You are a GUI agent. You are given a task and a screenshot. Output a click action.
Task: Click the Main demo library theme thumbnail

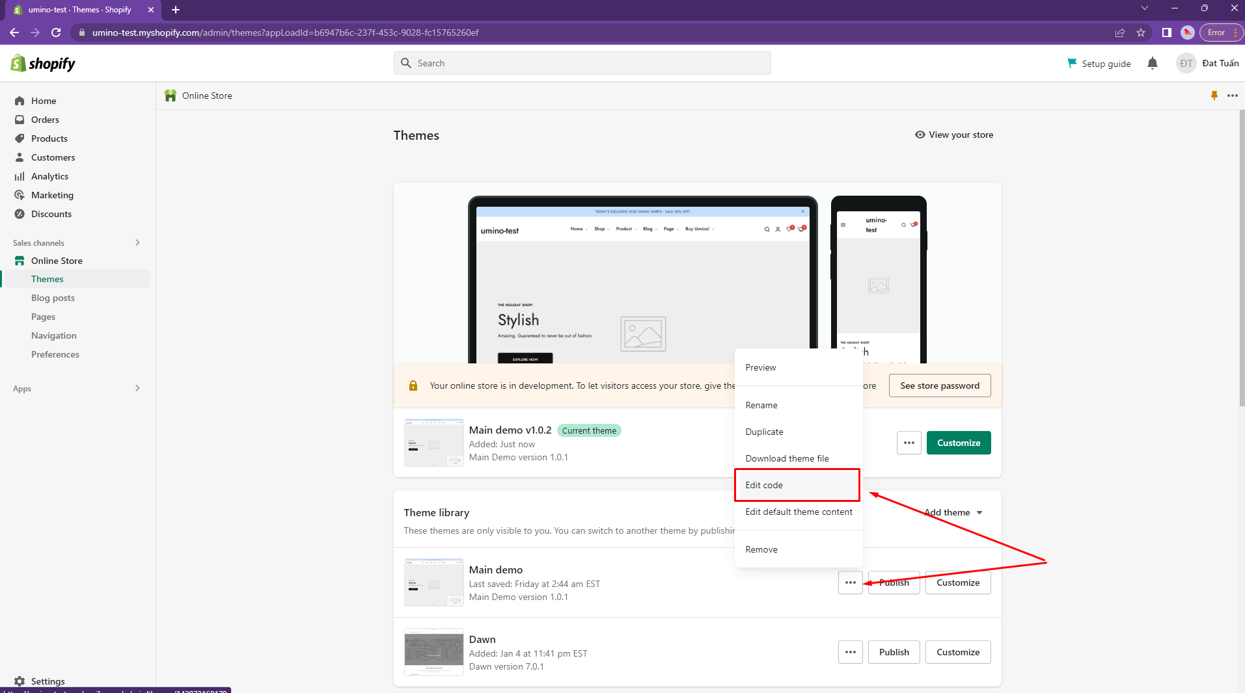pos(434,582)
